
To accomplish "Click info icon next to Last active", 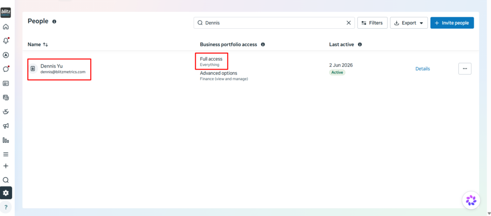I will pyautogui.click(x=360, y=45).
